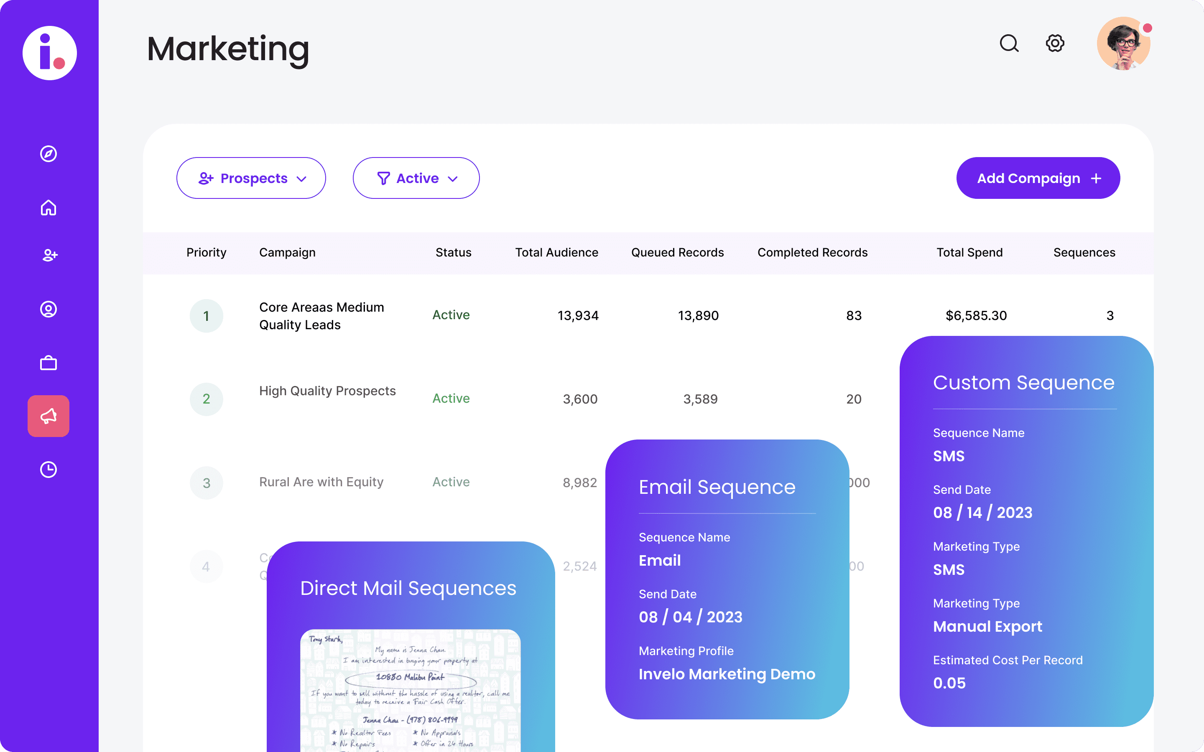The image size is (1204, 752).
Task: Click the Invelo logo at top left
Action: pyautogui.click(x=50, y=53)
